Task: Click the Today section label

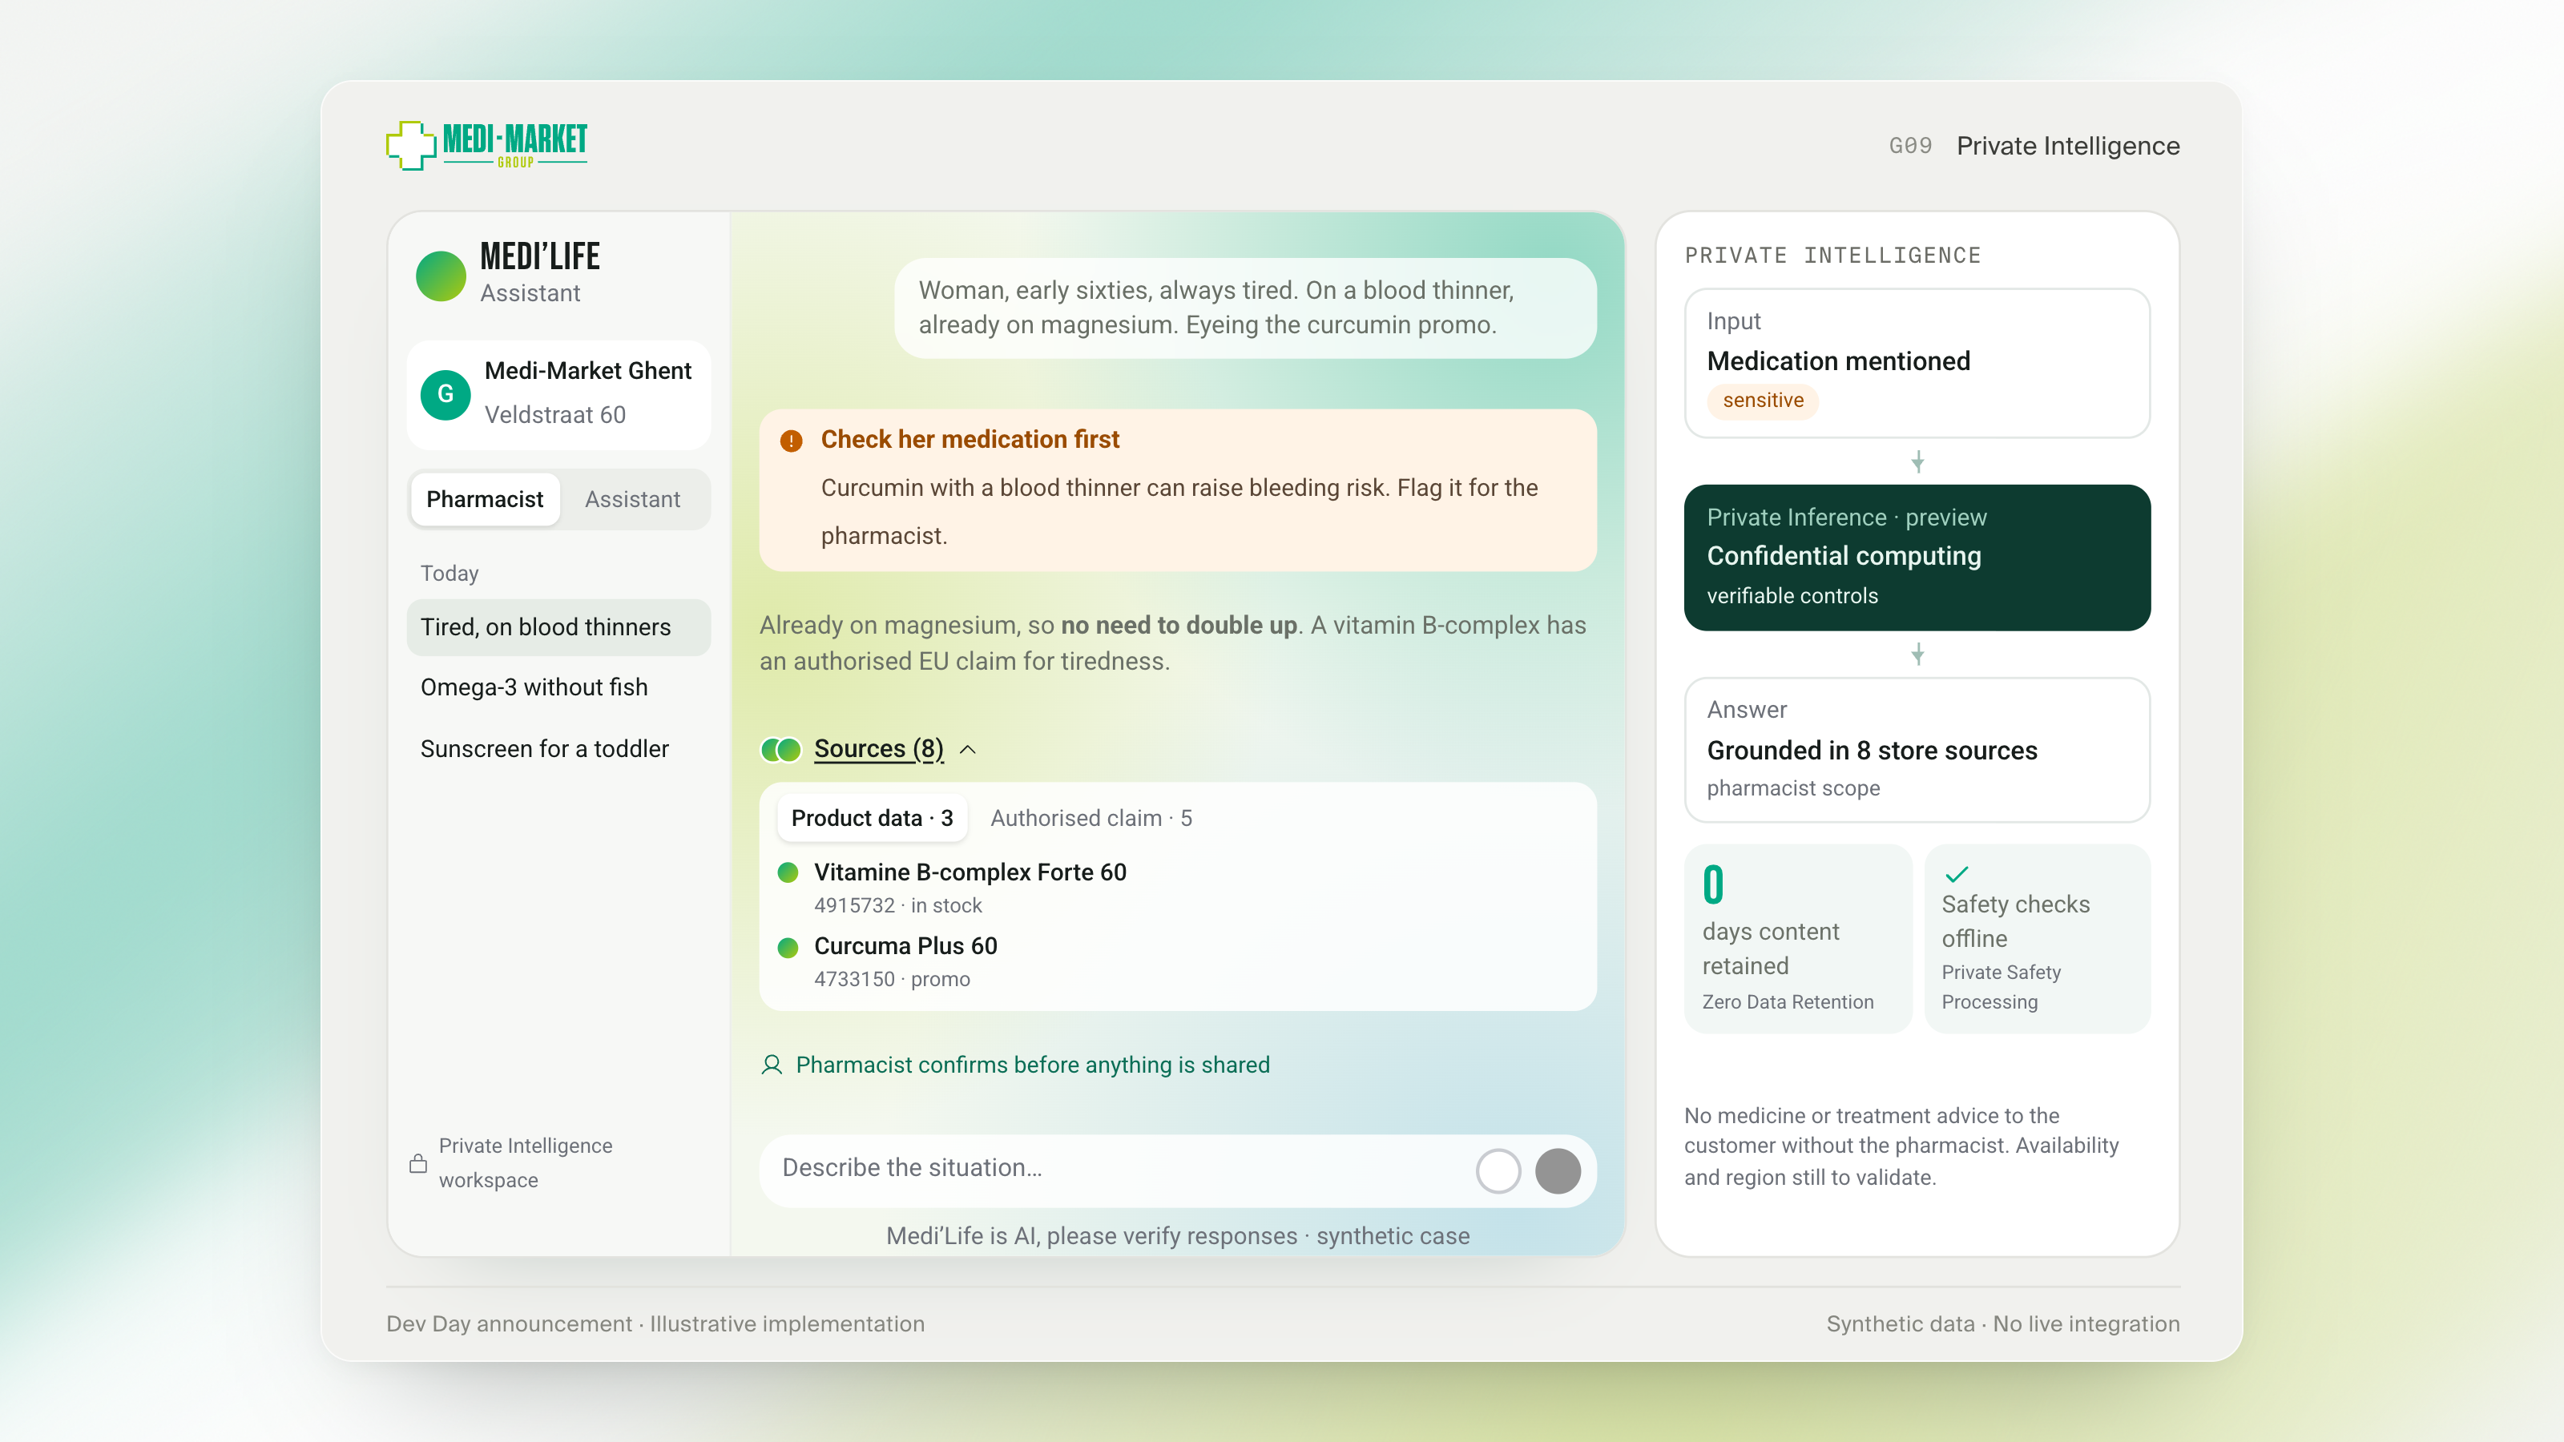Action: pos(449,574)
